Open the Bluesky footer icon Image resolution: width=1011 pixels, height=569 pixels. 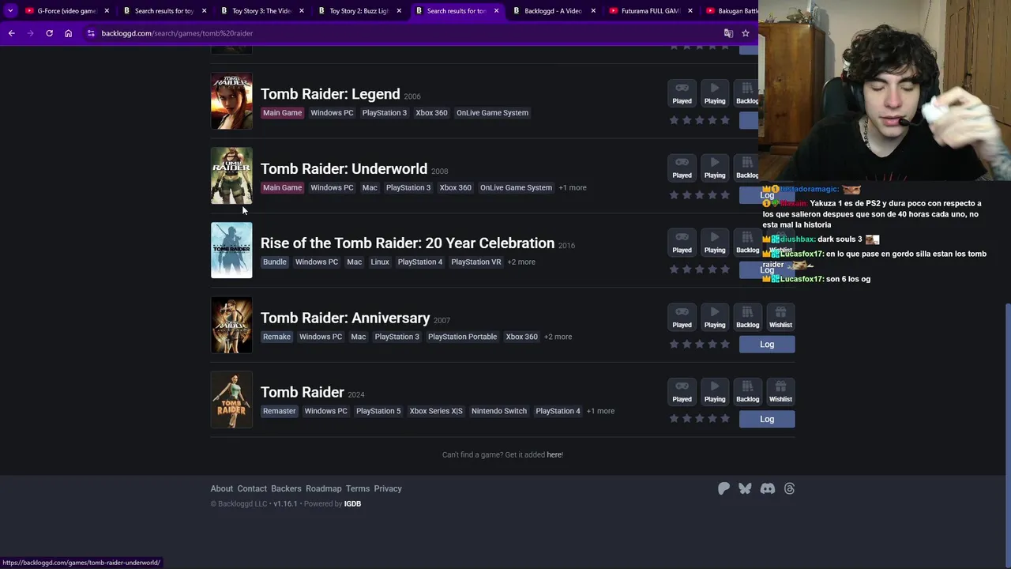click(745, 488)
